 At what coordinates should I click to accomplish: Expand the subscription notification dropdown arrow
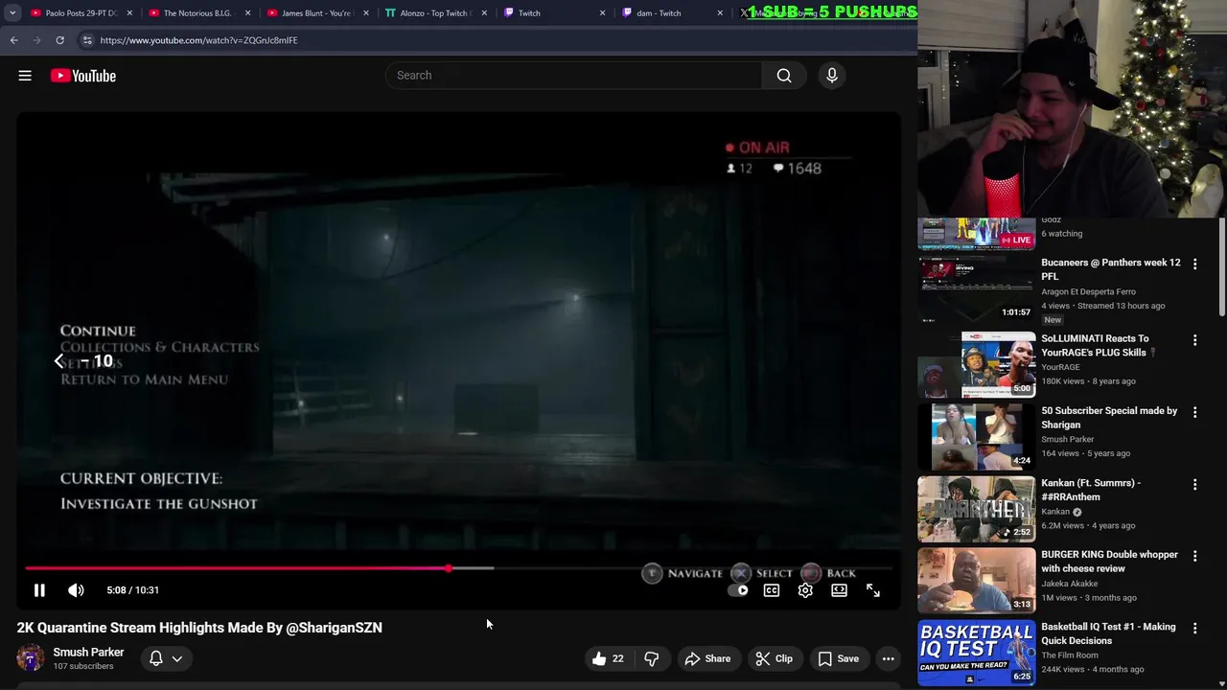177,658
